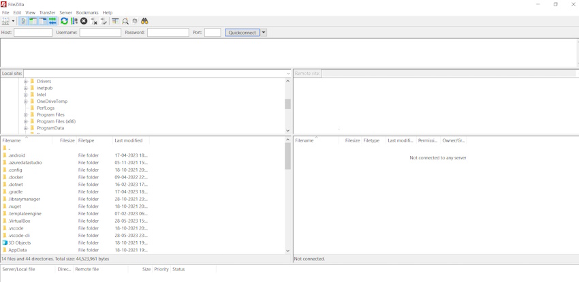This screenshot has height=282, width=579.
Task: Click the folder icon of .vscode-cli
Action: pyautogui.click(x=5, y=236)
